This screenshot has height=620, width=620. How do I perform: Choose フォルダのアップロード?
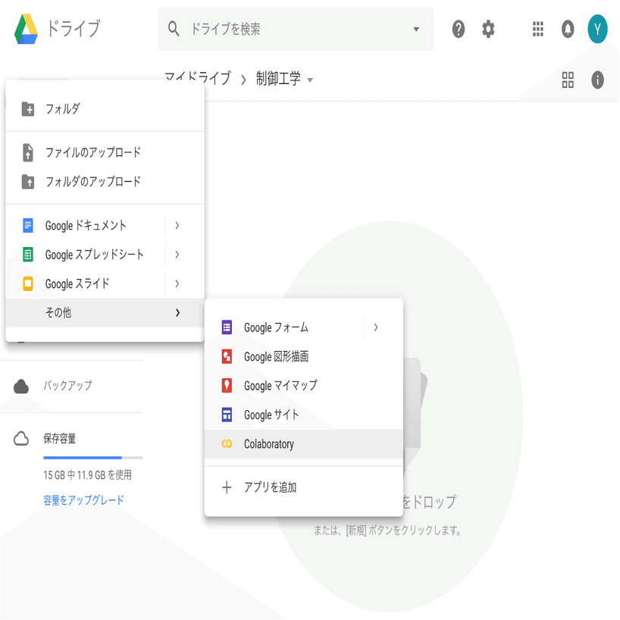(x=105, y=182)
